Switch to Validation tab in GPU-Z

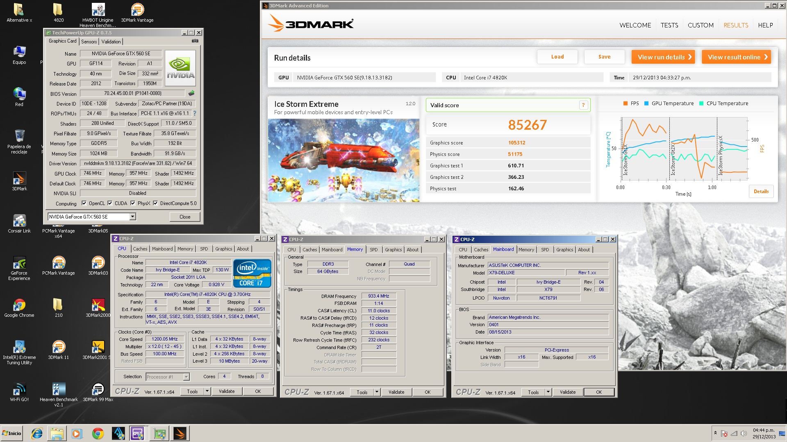point(111,41)
